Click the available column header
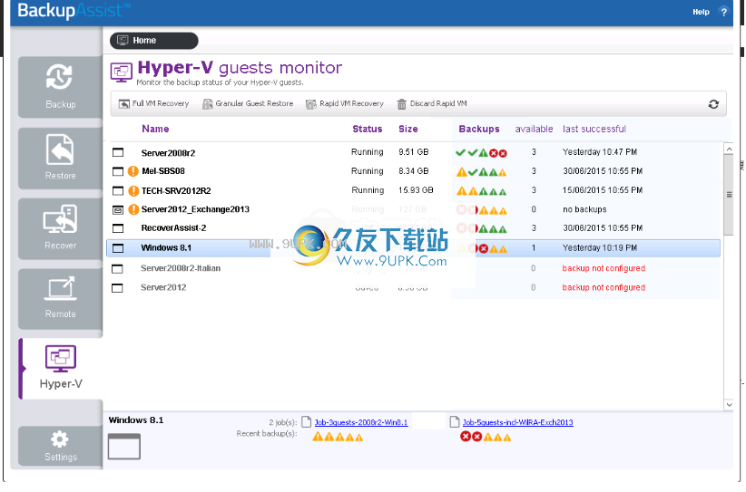Viewport: 746px width, 492px height. pos(534,129)
